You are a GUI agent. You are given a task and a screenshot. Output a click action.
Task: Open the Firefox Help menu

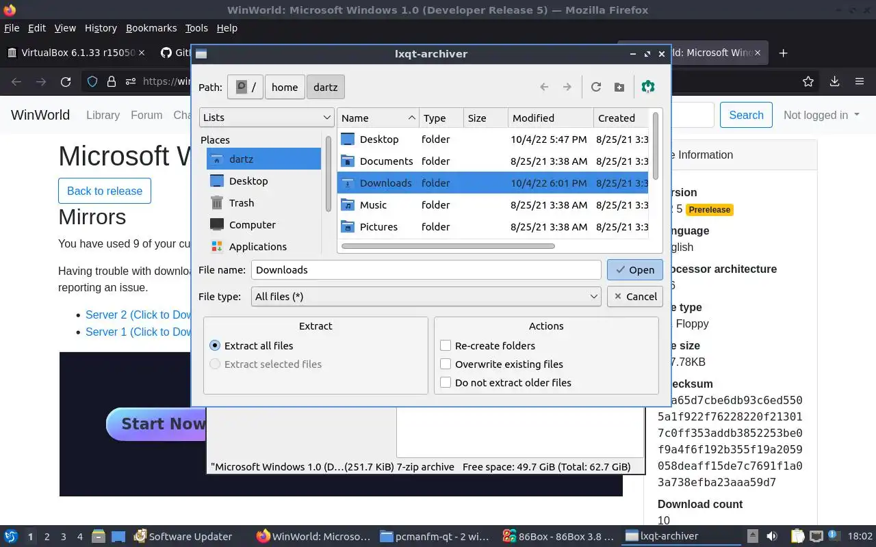point(227,28)
